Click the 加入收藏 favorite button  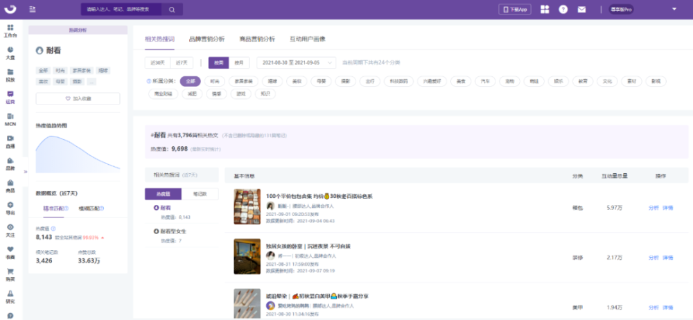(78, 99)
